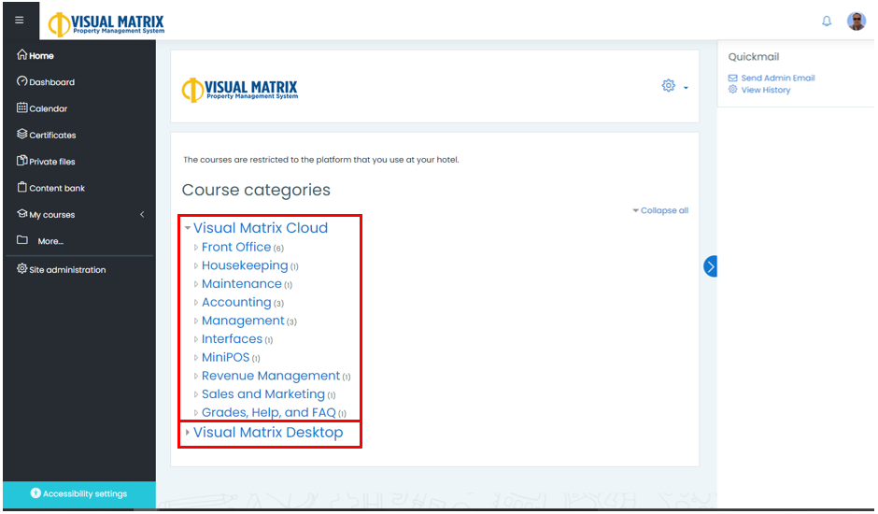878x514 pixels.
Task: Open the notifications bell
Action: pos(827,21)
